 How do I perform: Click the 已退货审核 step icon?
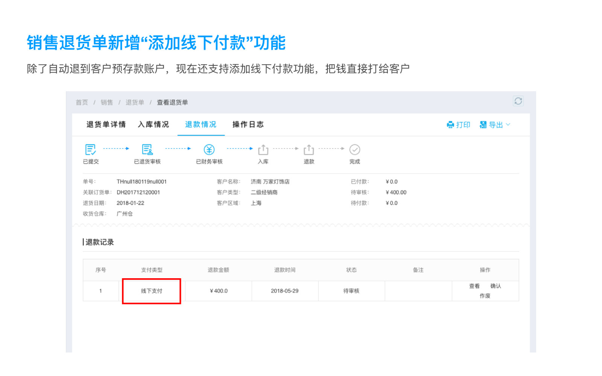coord(147,150)
